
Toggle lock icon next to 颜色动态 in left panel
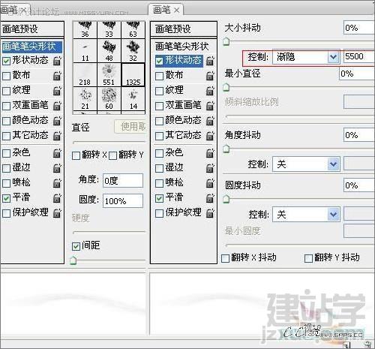click(x=57, y=121)
